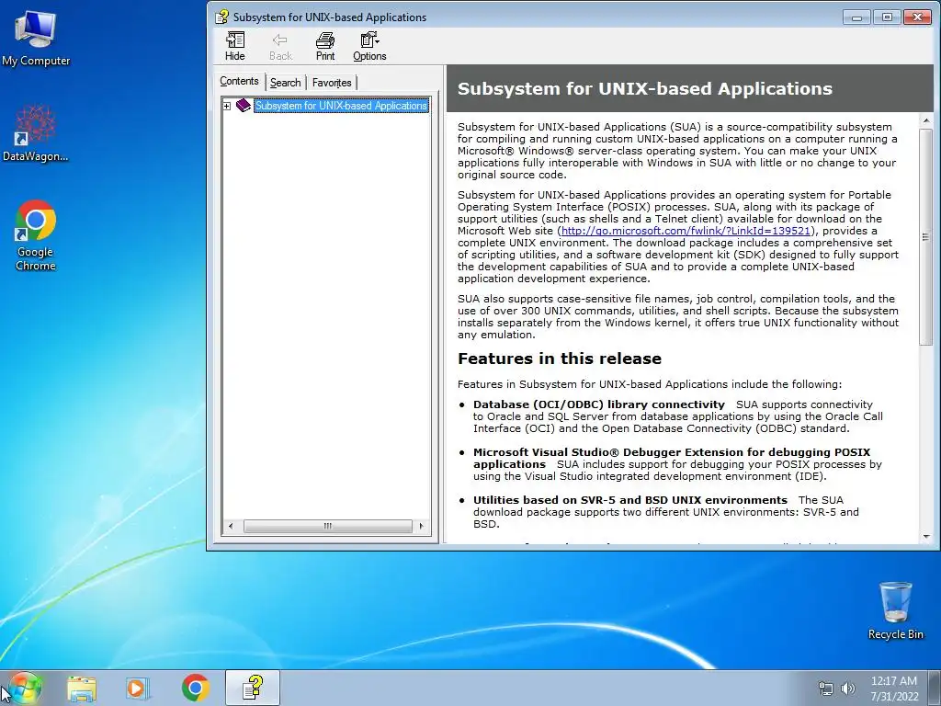Click the article scroll-up arrow
This screenshot has height=706, width=941.
pyautogui.click(x=926, y=120)
